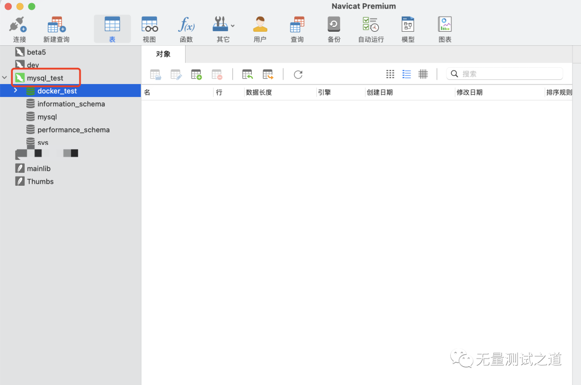Refresh the object list
The image size is (581, 385).
(298, 74)
